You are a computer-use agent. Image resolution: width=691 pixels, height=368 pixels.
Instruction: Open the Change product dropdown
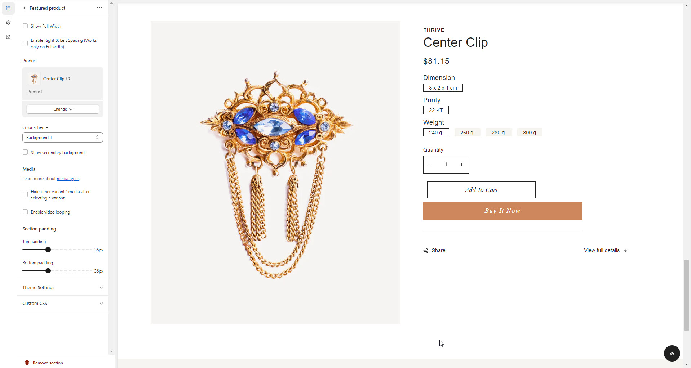point(63,109)
